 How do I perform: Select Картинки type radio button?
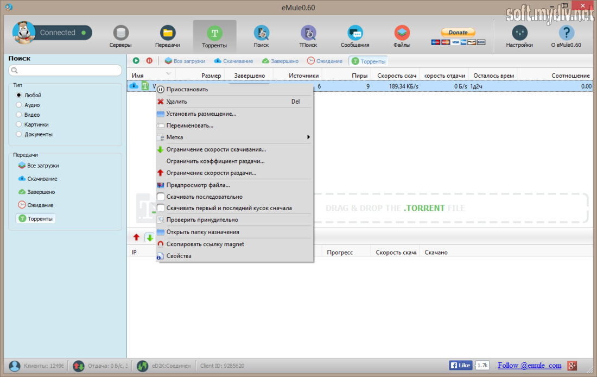(x=18, y=124)
